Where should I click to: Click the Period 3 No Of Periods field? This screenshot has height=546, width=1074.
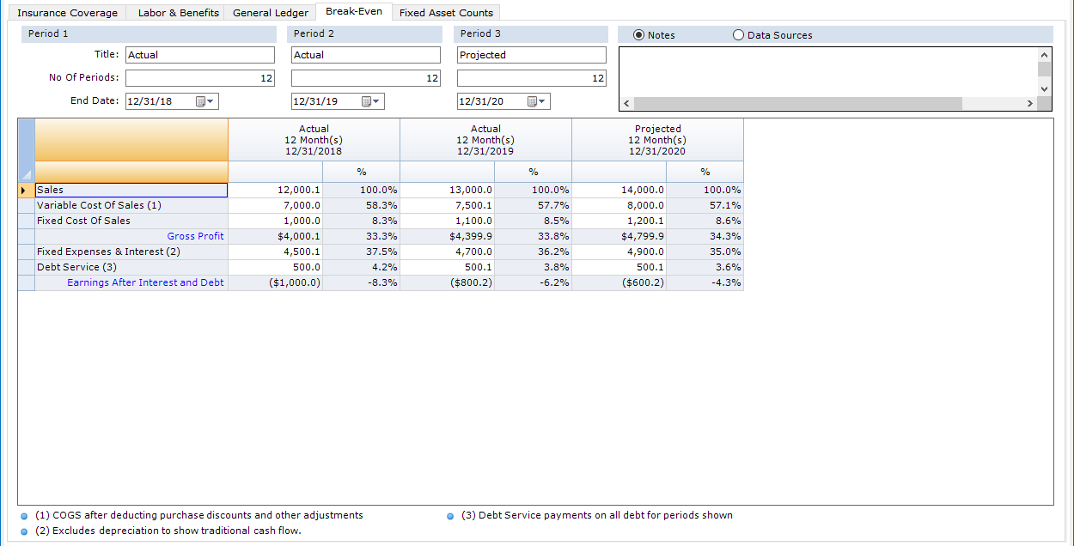(x=531, y=78)
